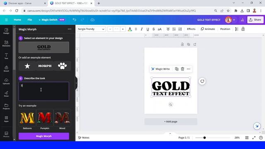The width and height of the screenshot is (265, 149).
Task: Open the Design sidebar panel
Action: (6, 31)
